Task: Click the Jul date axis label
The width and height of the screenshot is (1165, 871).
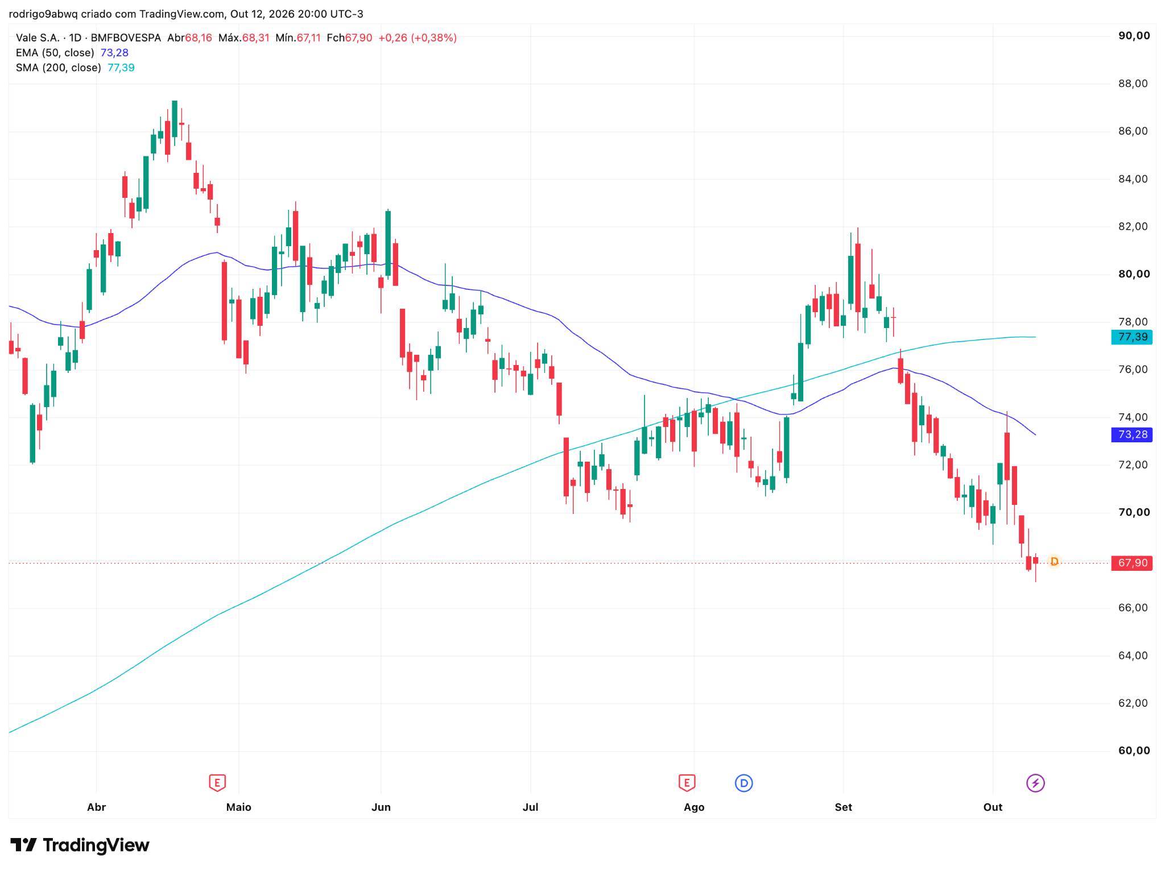Action: point(530,807)
